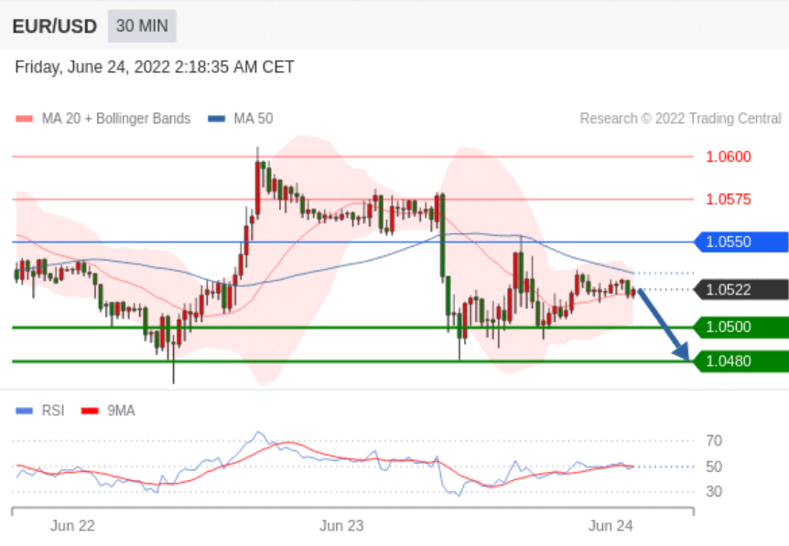Click the Jun 23 date axis label
This screenshot has width=789, height=546.
341,526
